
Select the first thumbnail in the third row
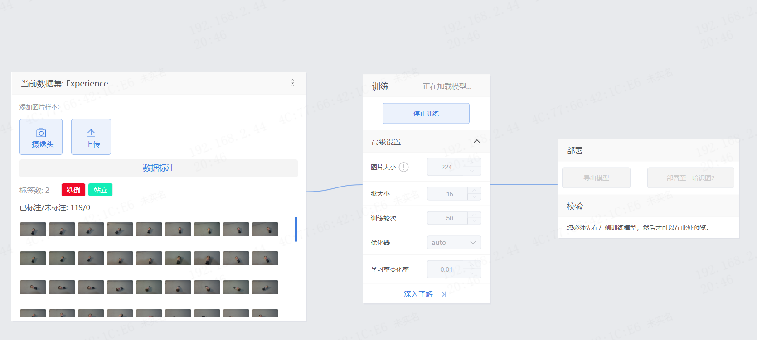coord(33,287)
